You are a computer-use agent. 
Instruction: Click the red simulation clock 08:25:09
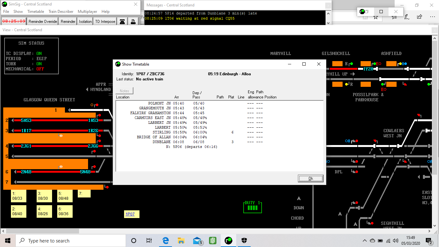(14, 21)
